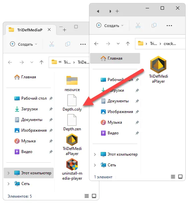Select TriDefMediaPlayer file in crack folder window
Viewport: 188px width, 204px height.
pyautogui.click(x=158, y=70)
